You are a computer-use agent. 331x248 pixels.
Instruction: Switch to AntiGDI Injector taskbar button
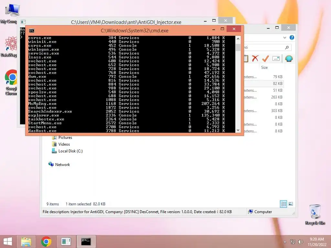click(66, 242)
